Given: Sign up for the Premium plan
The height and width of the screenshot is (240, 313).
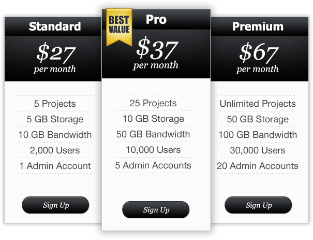Looking at the screenshot, I should [258, 205].
